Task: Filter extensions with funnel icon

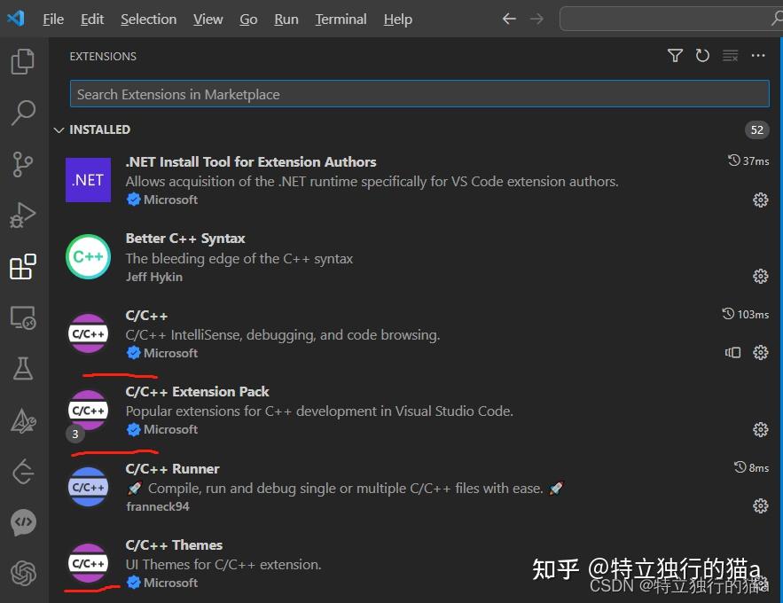Action: [x=675, y=55]
